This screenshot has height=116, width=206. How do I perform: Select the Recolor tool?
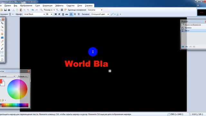point(2,49)
